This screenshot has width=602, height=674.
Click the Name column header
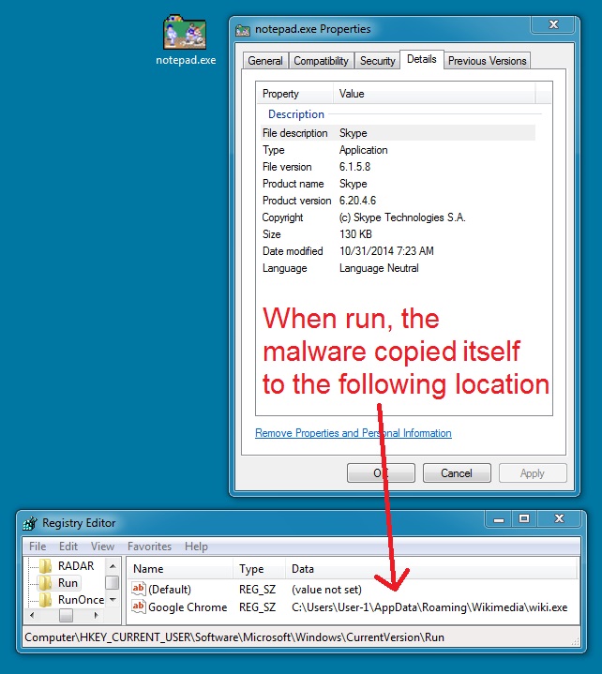pyautogui.click(x=181, y=569)
